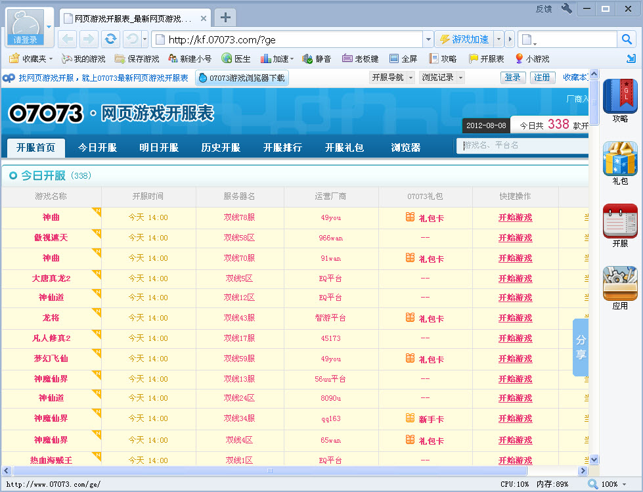Image resolution: width=643 pixels, height=492 pixels.
Task: Switch to the 今日开服 tab
Action: pyautogui.click(x=98, y=148)
